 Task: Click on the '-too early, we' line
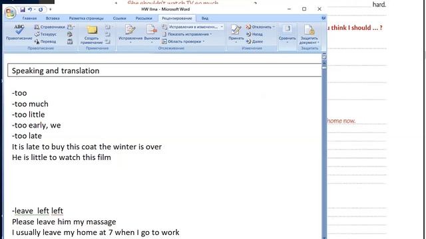(36, 125)
